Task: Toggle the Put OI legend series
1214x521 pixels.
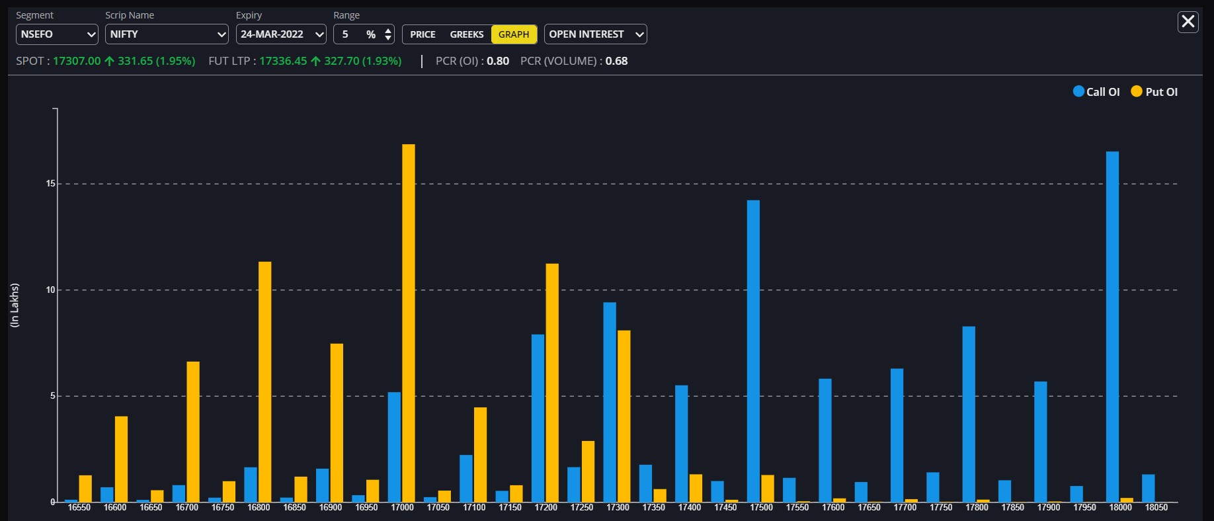Action: [x=1154, y=92]
